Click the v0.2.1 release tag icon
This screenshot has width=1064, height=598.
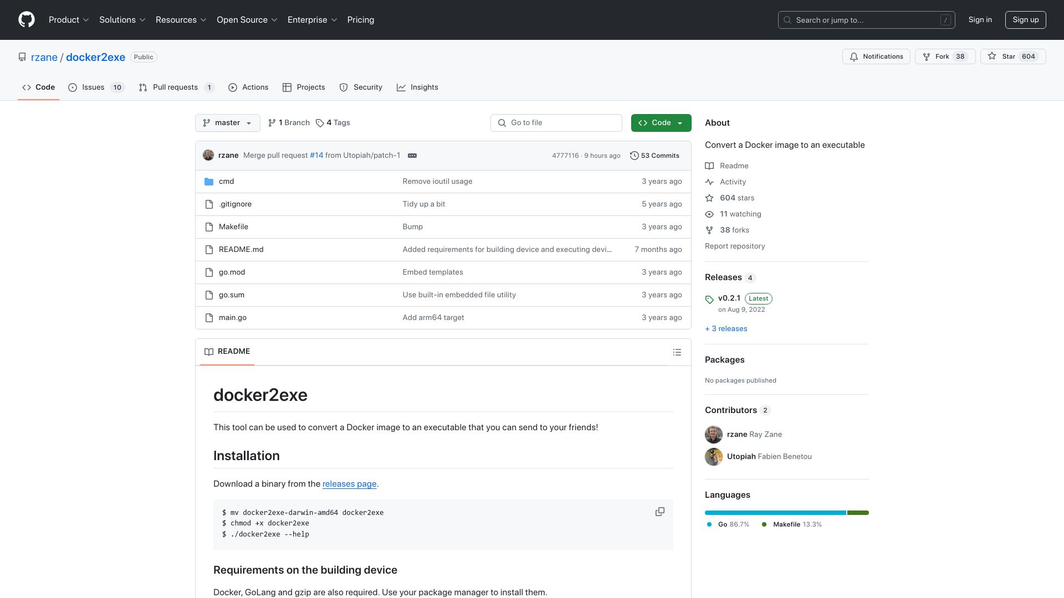709,300
